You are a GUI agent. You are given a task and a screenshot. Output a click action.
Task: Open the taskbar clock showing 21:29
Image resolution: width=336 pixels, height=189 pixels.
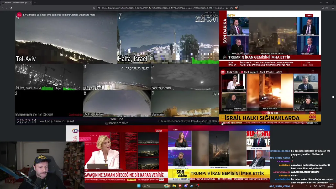tap(330, 186)
